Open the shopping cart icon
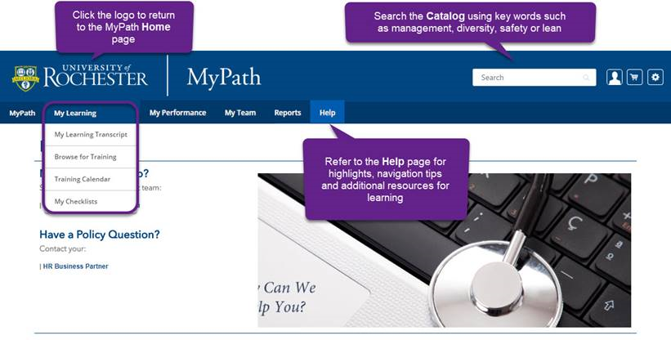 (x=634, y=78)
